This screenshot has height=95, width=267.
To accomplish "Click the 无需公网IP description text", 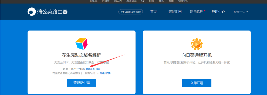I will click(81, 62).
